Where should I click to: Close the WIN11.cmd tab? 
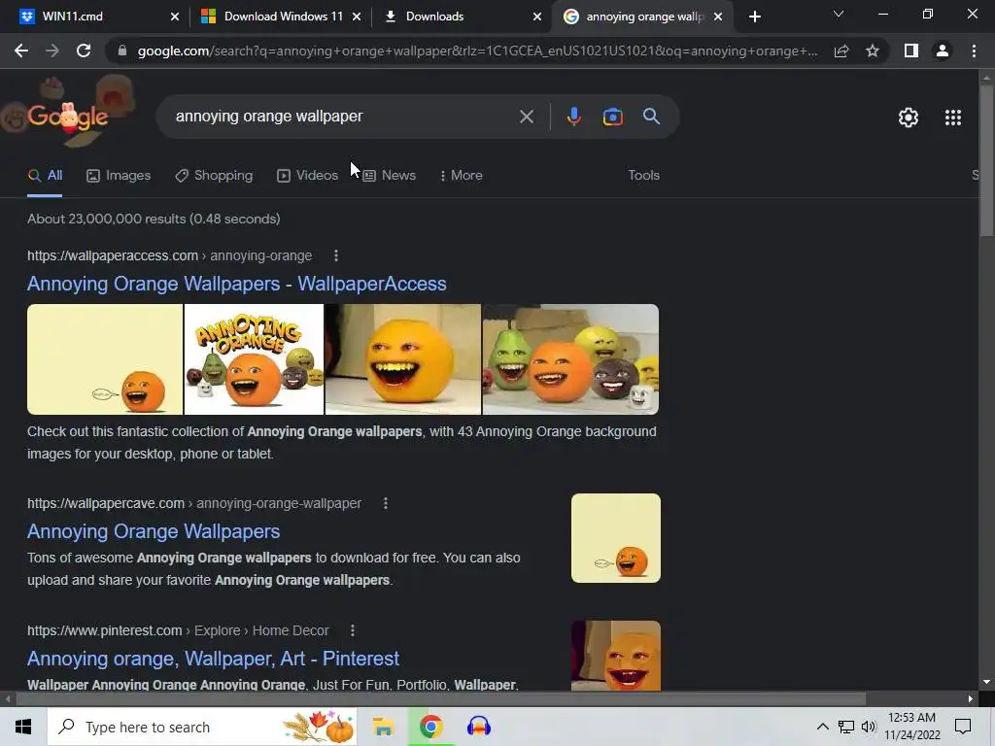pos(175,17)
